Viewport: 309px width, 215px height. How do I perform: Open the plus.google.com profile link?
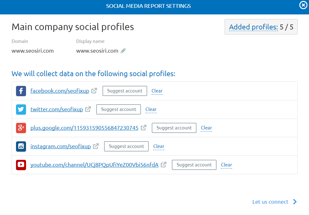click(84, 128)
